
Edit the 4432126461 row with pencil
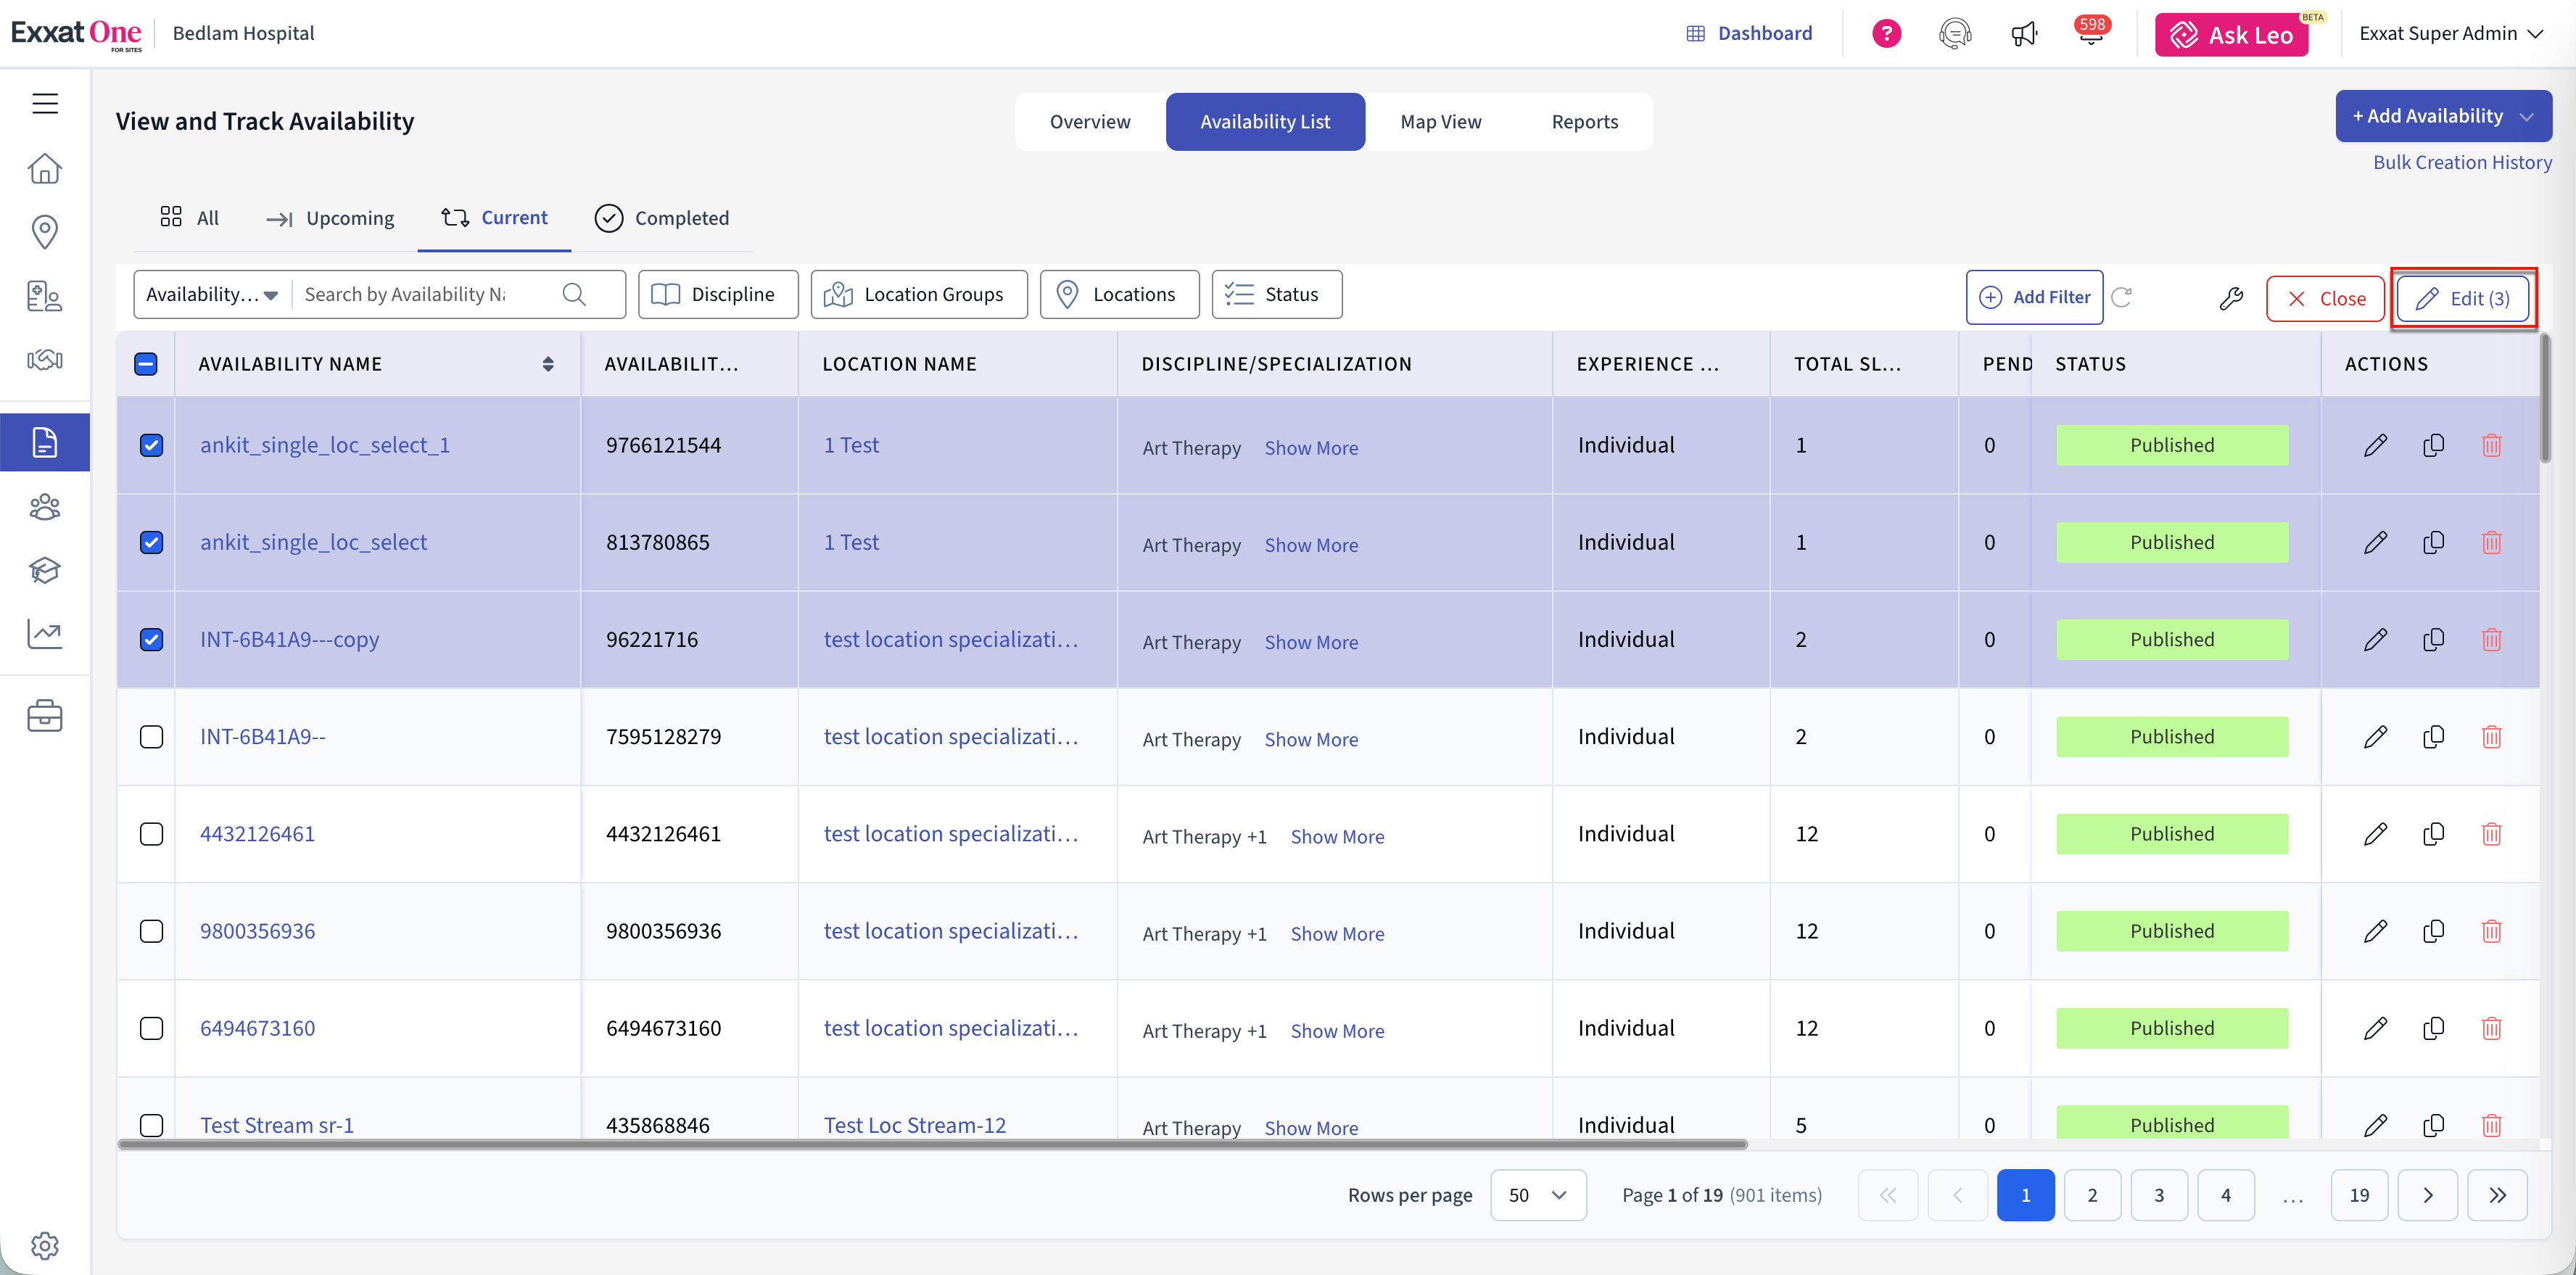click(2375, 834)
